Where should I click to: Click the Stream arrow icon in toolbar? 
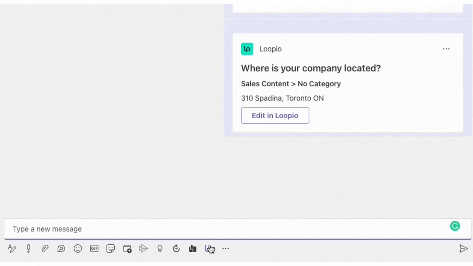143,249
